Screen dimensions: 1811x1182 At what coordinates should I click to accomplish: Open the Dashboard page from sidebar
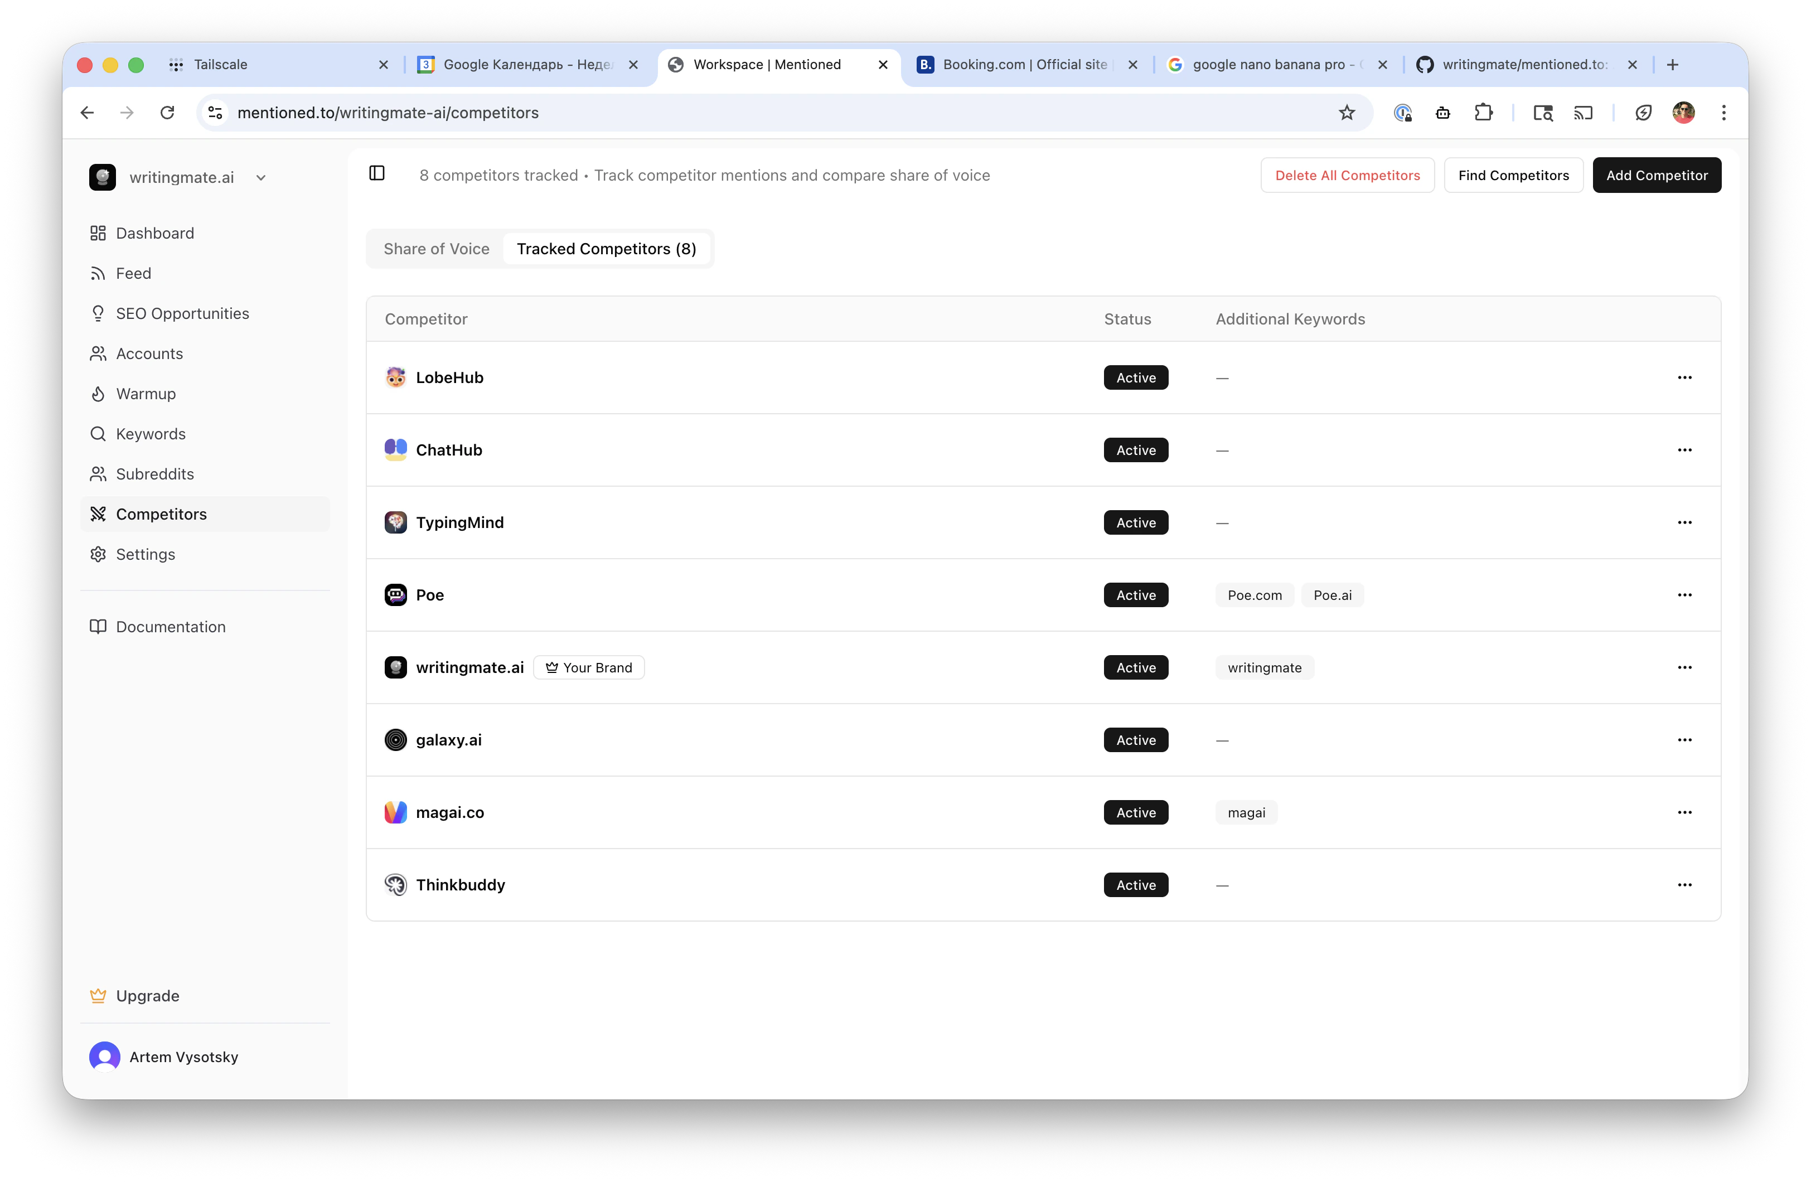[x=154, y=233]
